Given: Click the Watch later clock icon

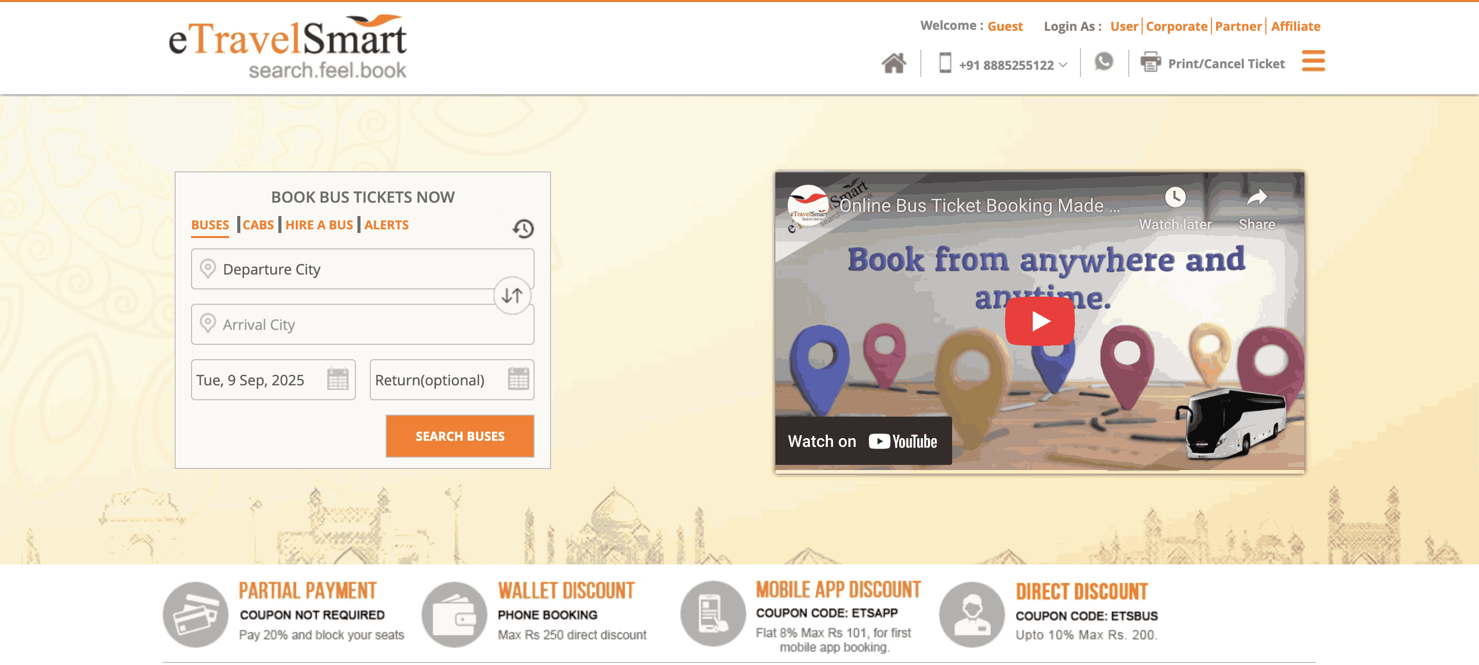Looking at the screenshot, I should pyautogui.click(x=1174, y=198).
